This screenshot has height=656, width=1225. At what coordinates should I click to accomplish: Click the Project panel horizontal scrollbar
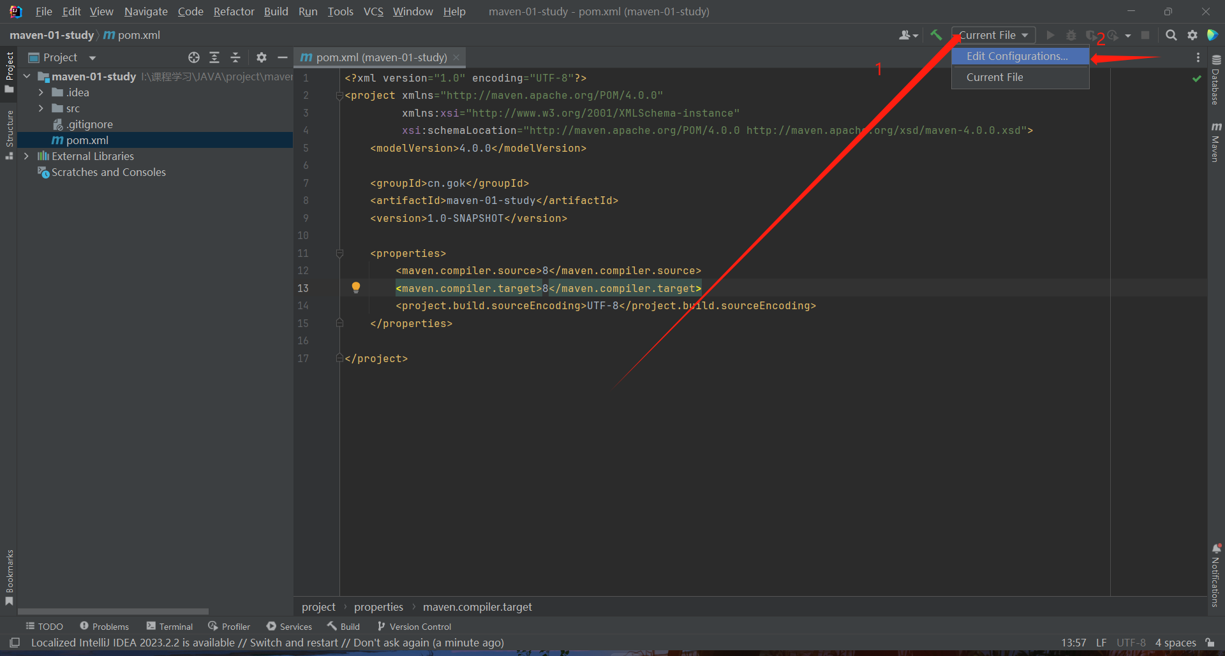click(114, 611)
